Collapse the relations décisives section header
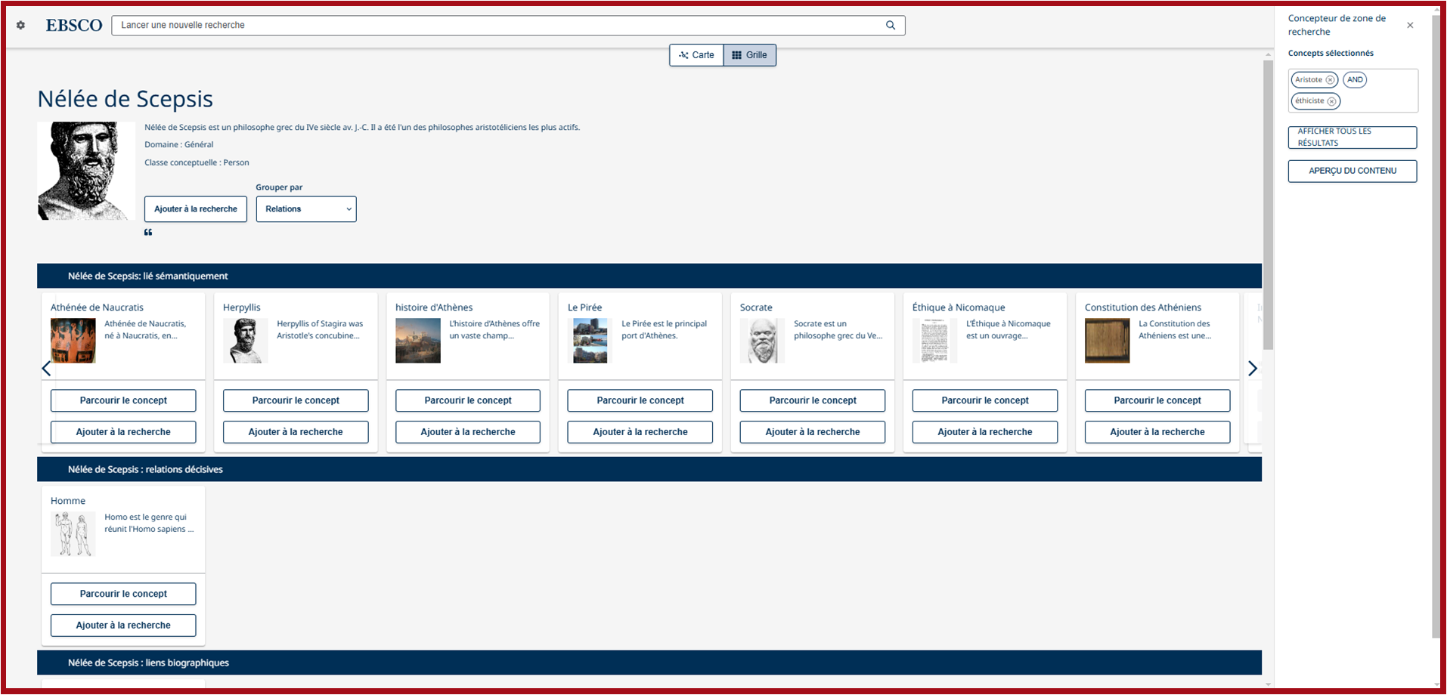The width and height of the screenshot is (1447, 695). 145,469
